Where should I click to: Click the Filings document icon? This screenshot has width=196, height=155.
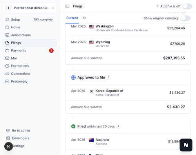click(x=7, y=43)
